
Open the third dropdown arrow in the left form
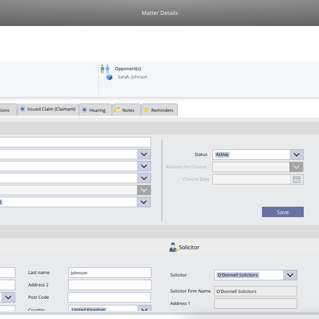point(144,178)
